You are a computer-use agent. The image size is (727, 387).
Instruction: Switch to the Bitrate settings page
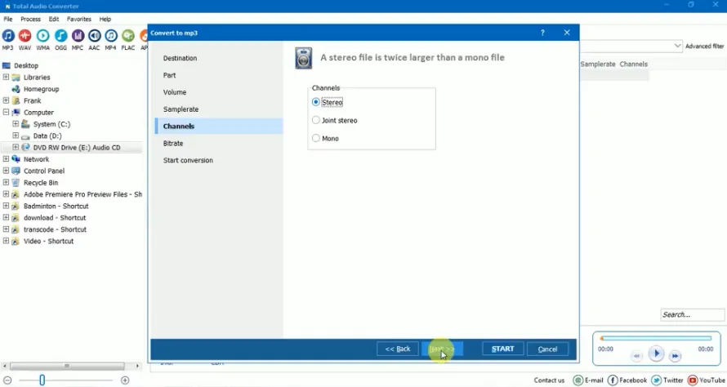pyautogui.click(x=173, y=144)
